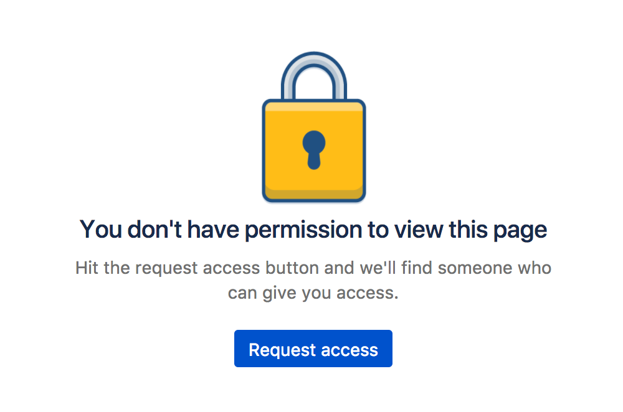Click the "can give you access." text line
623x412 pixels.
313,293
